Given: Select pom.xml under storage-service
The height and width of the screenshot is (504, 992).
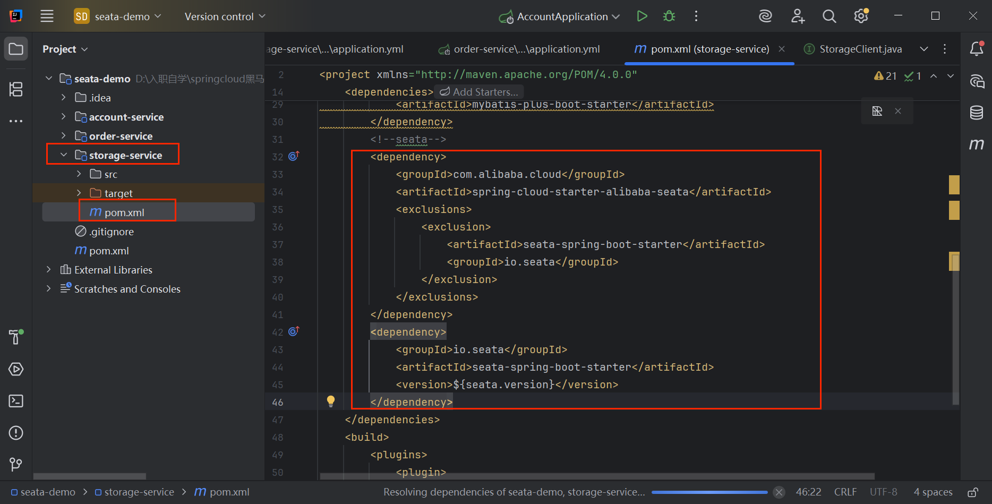Looking at the screenshot, I should tap(149, 212).
